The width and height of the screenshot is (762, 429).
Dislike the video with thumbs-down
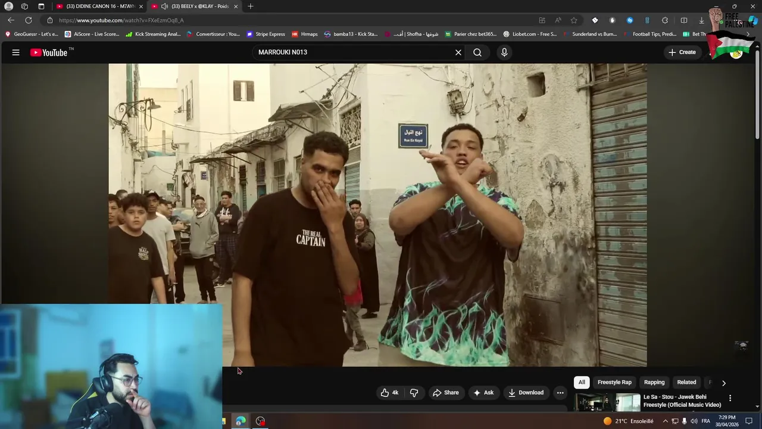point(414,393)
